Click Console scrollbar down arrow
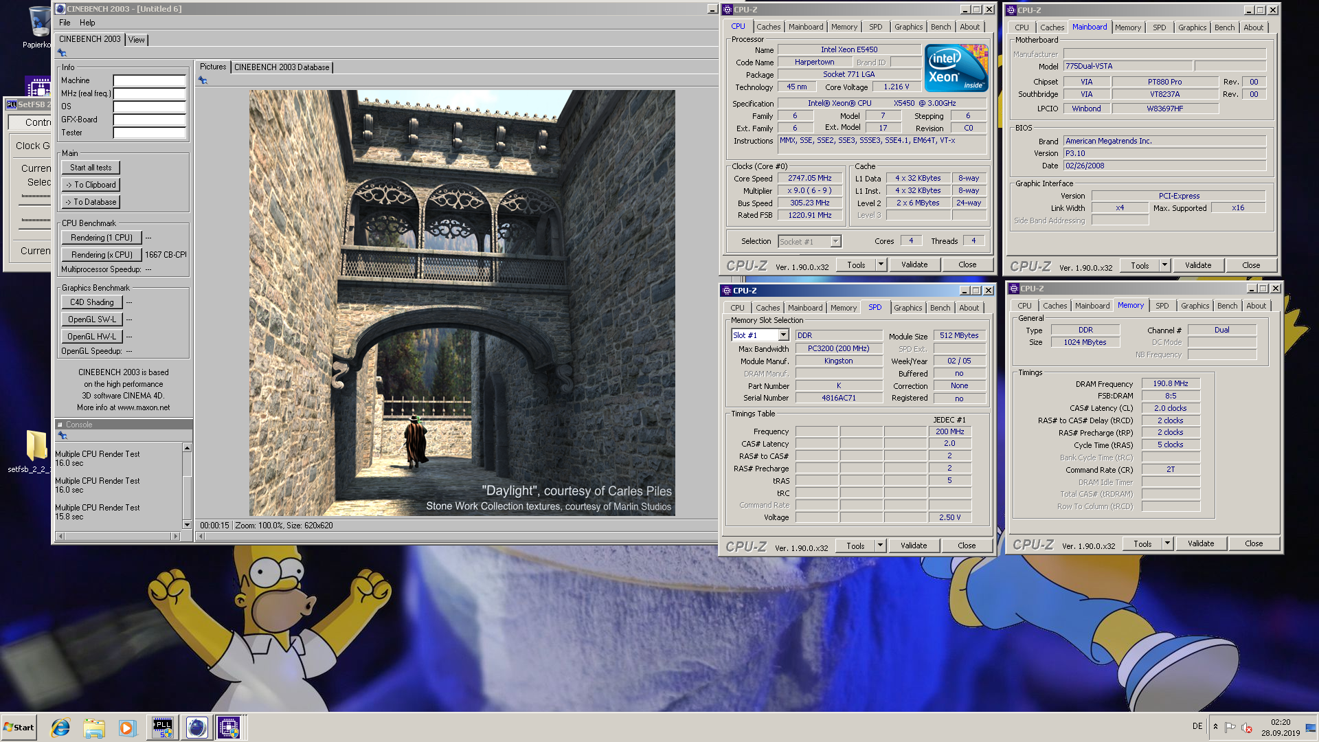Viewport: 1319px width, 742px height. [186, 525]
